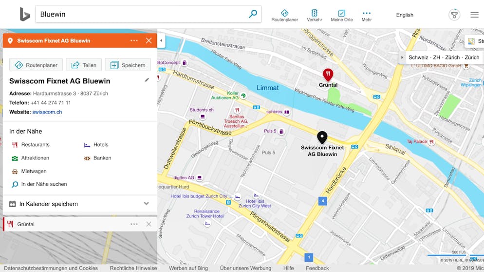Screen dimensions: 484x272
Task: Select Taj Palace restaurant marker
Action: pyautogui.click(x=431, y=142)
